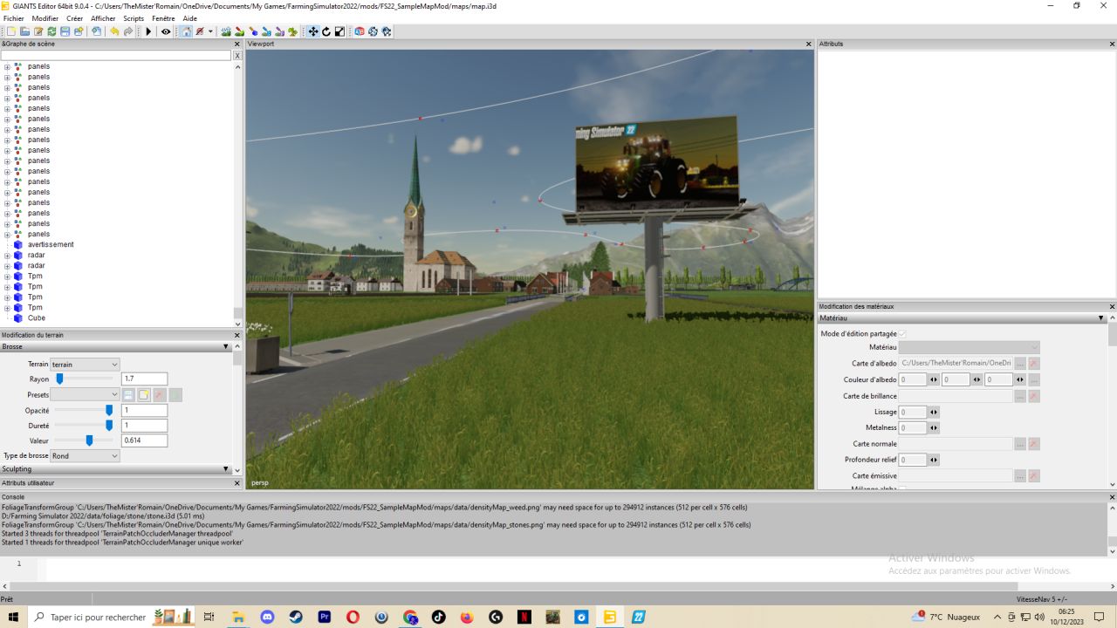Click the Dureté slider handle

tap(109, 426)
